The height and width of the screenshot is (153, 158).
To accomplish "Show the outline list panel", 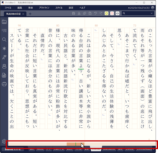I will point(4,31).
